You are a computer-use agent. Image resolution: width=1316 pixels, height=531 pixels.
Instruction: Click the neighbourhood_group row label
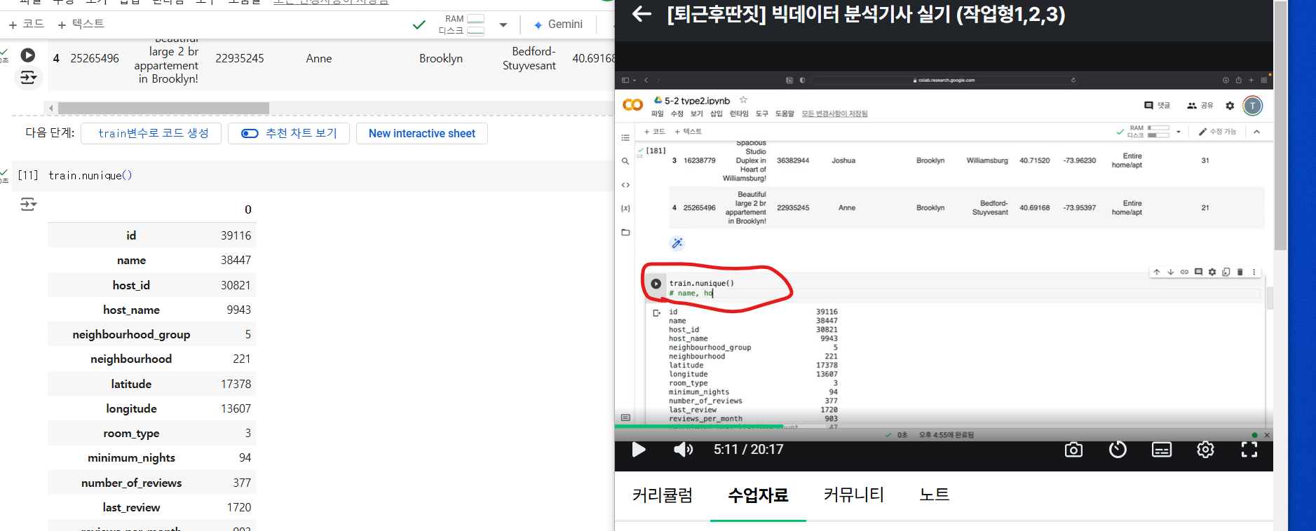pyautogui.click(x=131, y=334)
